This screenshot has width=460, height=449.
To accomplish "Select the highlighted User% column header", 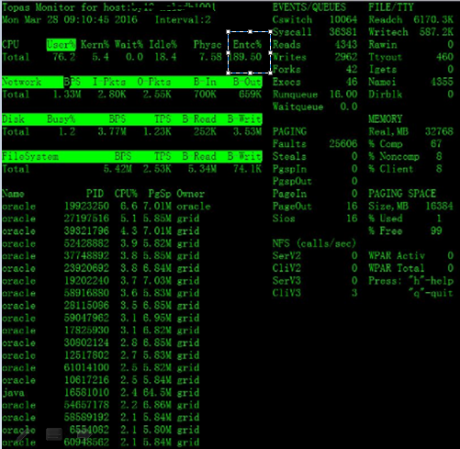I will (62, 45).
